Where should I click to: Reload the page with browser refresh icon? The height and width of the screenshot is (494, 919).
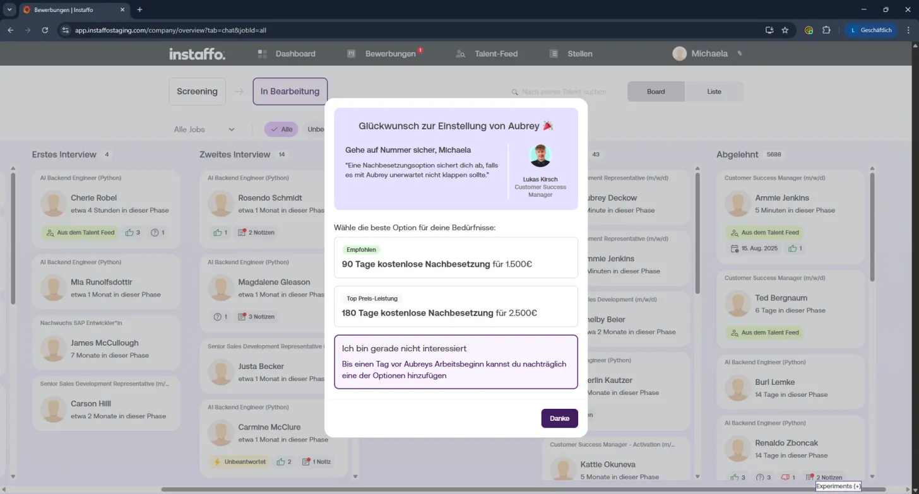pos(45,30)
